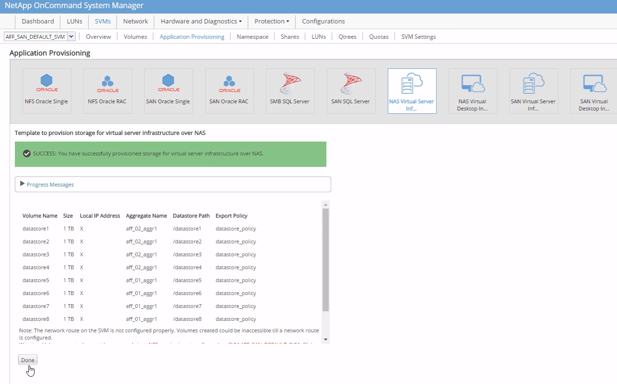The image size is (617, 384).
Task: Click the Volume Name column header
Action: pos(40,216)
